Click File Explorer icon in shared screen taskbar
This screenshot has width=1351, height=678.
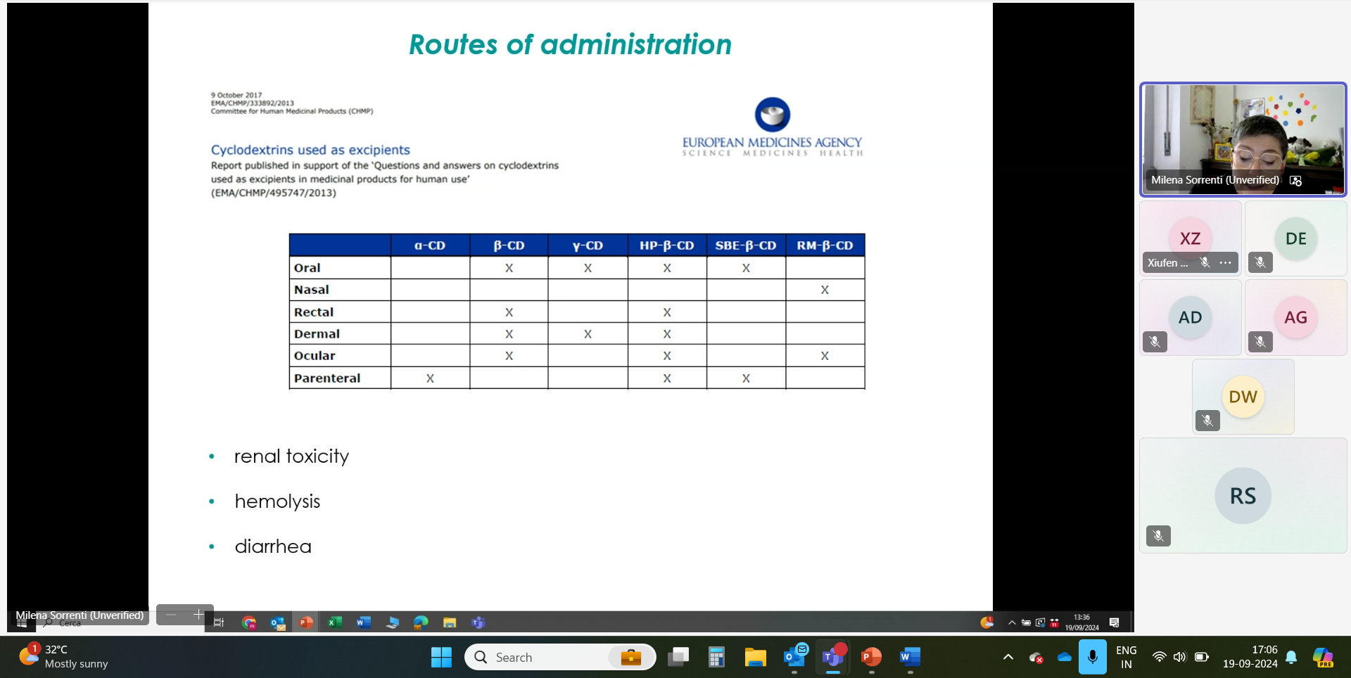450,622
